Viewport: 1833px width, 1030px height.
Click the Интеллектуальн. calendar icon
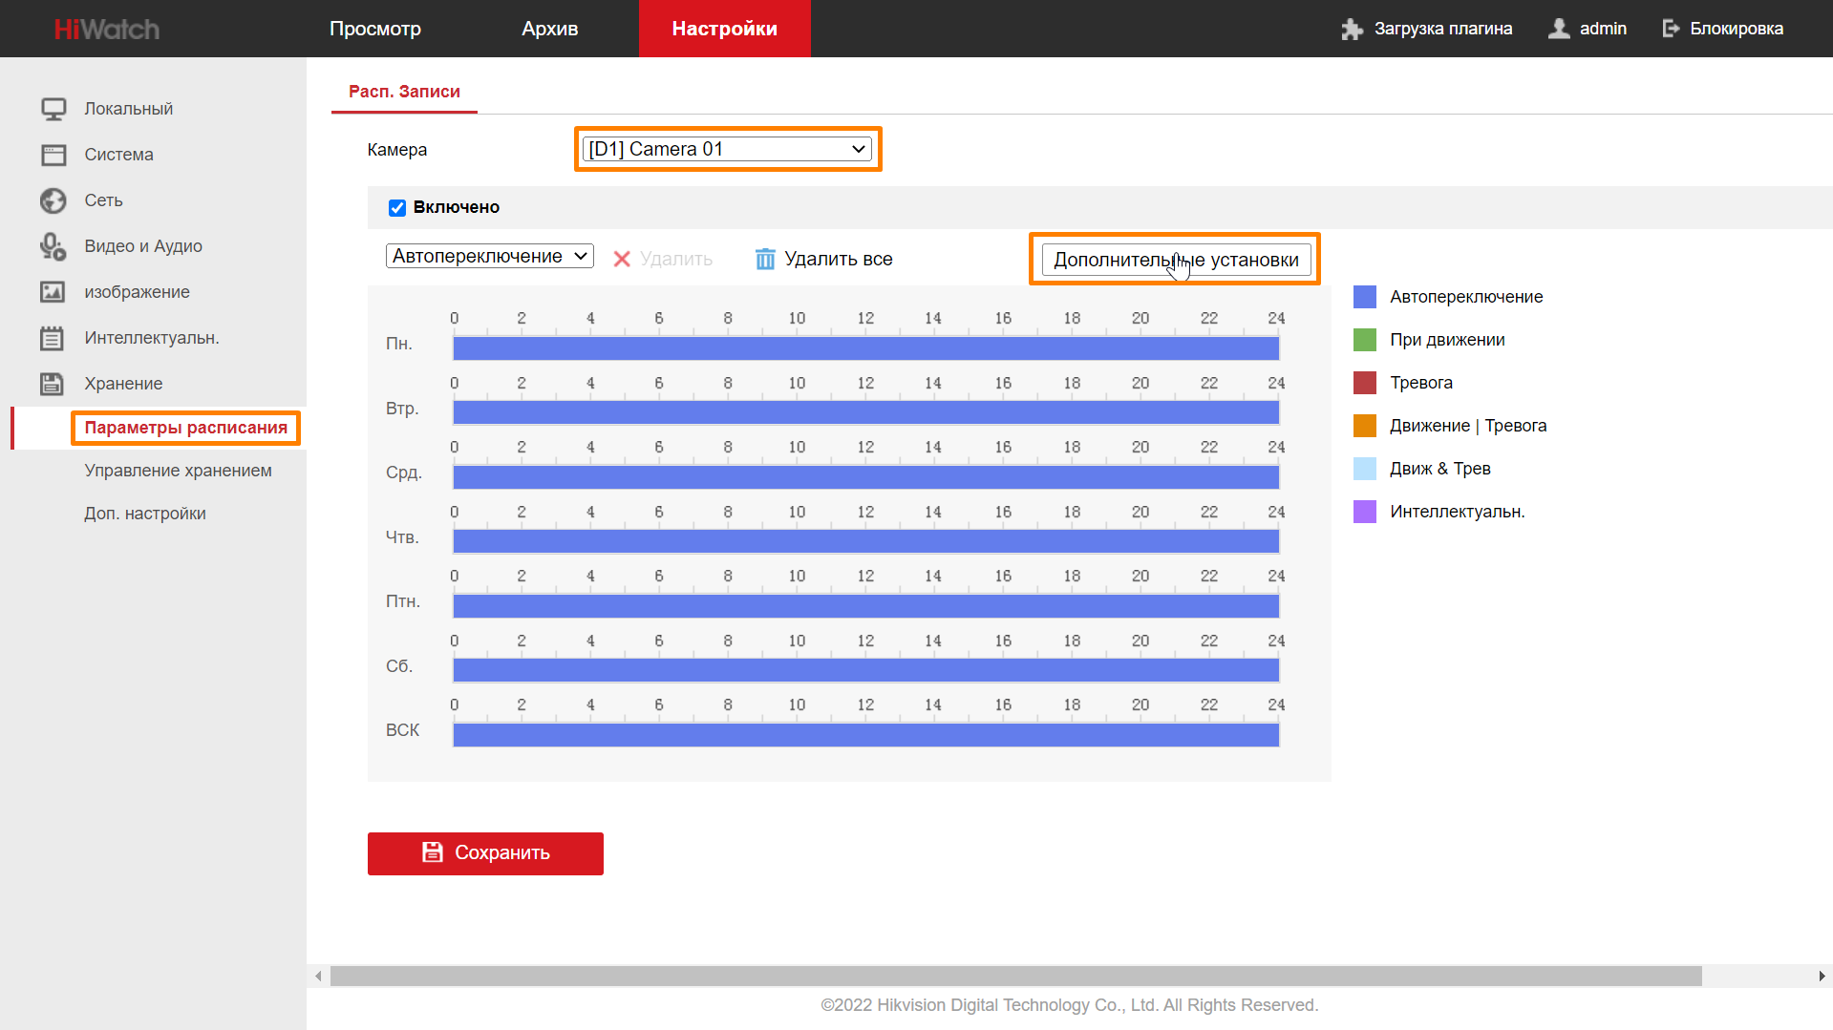click(x=53, y=338)
